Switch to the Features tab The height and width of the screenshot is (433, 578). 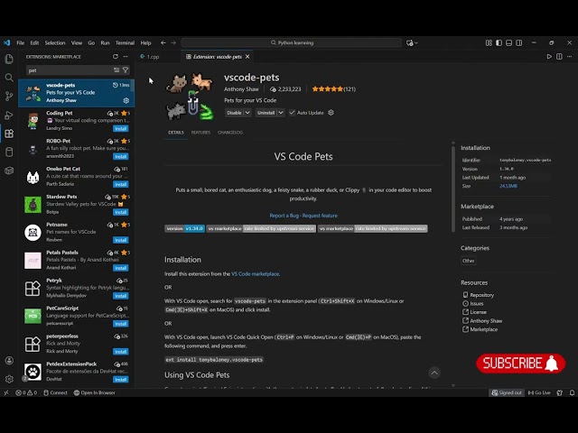tap(200, 133)
